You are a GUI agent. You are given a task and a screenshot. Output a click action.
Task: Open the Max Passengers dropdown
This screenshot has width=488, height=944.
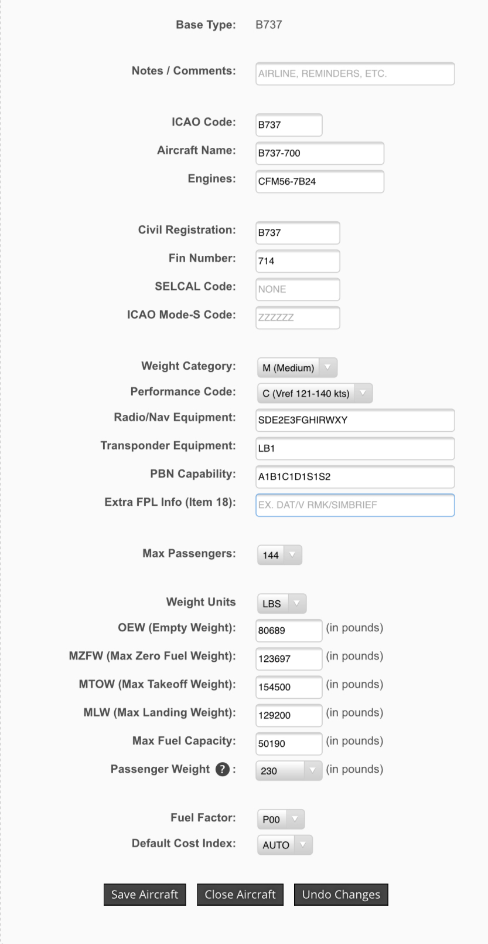pos(279,555)
